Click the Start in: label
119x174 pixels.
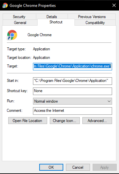13,81
